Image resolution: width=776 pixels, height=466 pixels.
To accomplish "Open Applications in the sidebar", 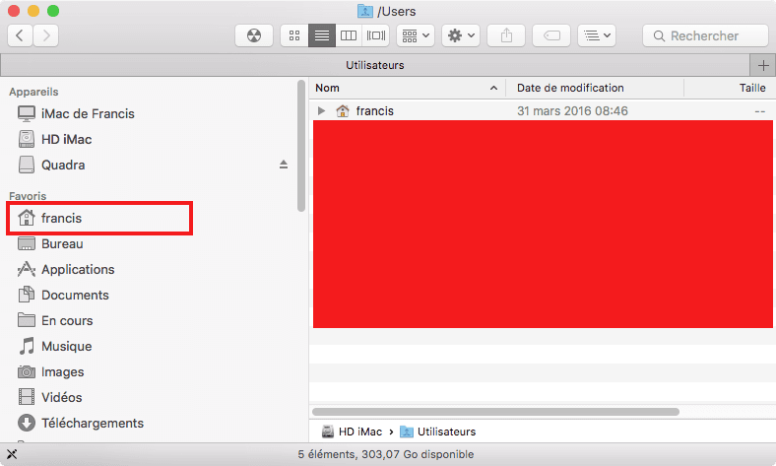I will tap(78, 269).
